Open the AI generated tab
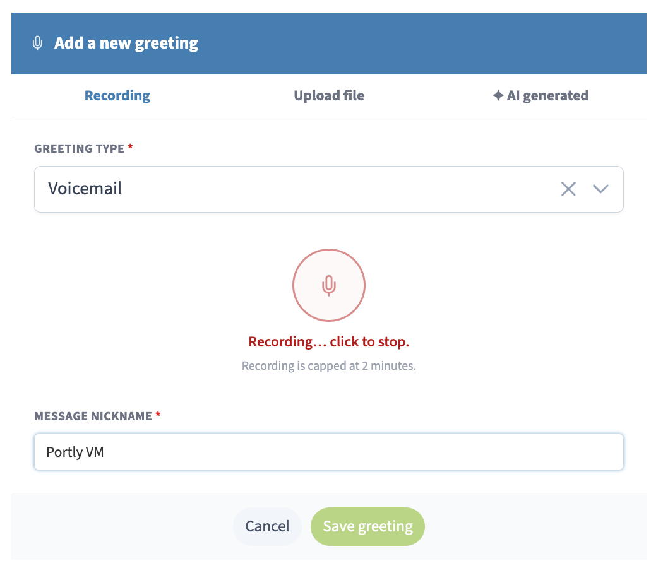This screenshot has height=573, width=663. click(541, 95)
